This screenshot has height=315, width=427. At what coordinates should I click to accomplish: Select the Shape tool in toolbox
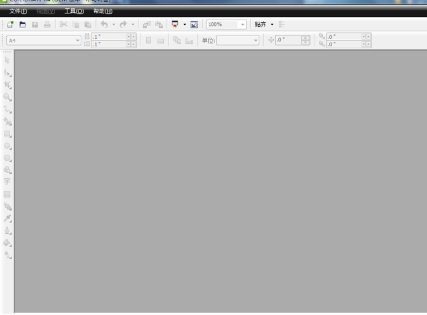click(8, 72)
